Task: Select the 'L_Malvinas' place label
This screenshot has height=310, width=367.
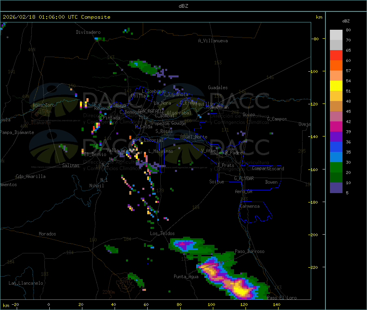Action: (x=161, y=151)
